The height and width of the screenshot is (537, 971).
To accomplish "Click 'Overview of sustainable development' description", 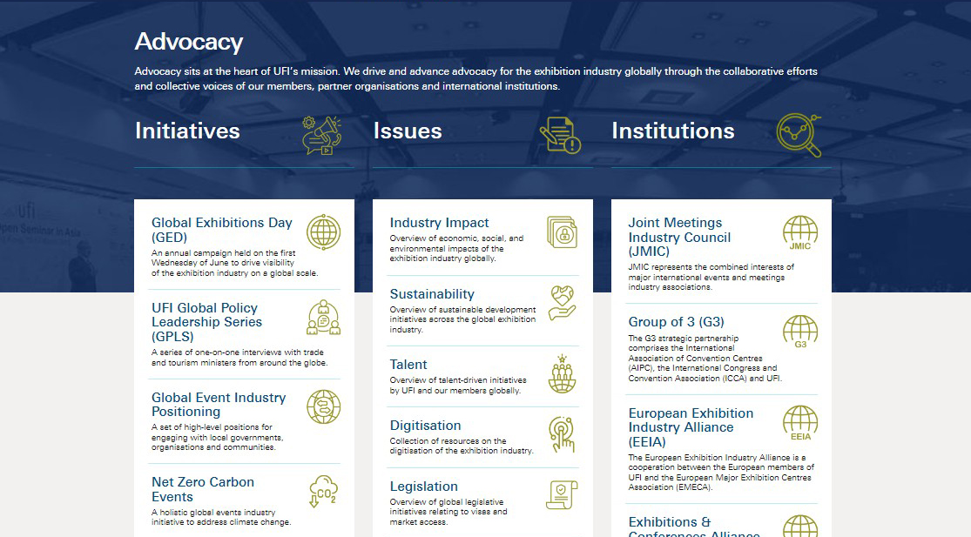I will 462,319.
